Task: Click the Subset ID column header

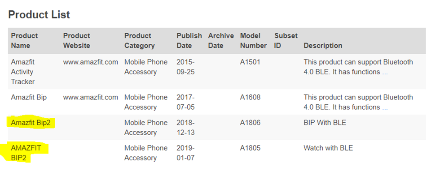Action: [286, 41]
